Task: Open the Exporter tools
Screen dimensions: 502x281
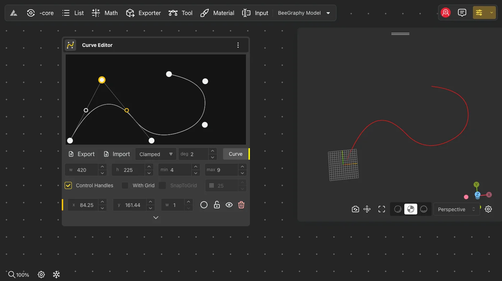Action: pos(143,13)
